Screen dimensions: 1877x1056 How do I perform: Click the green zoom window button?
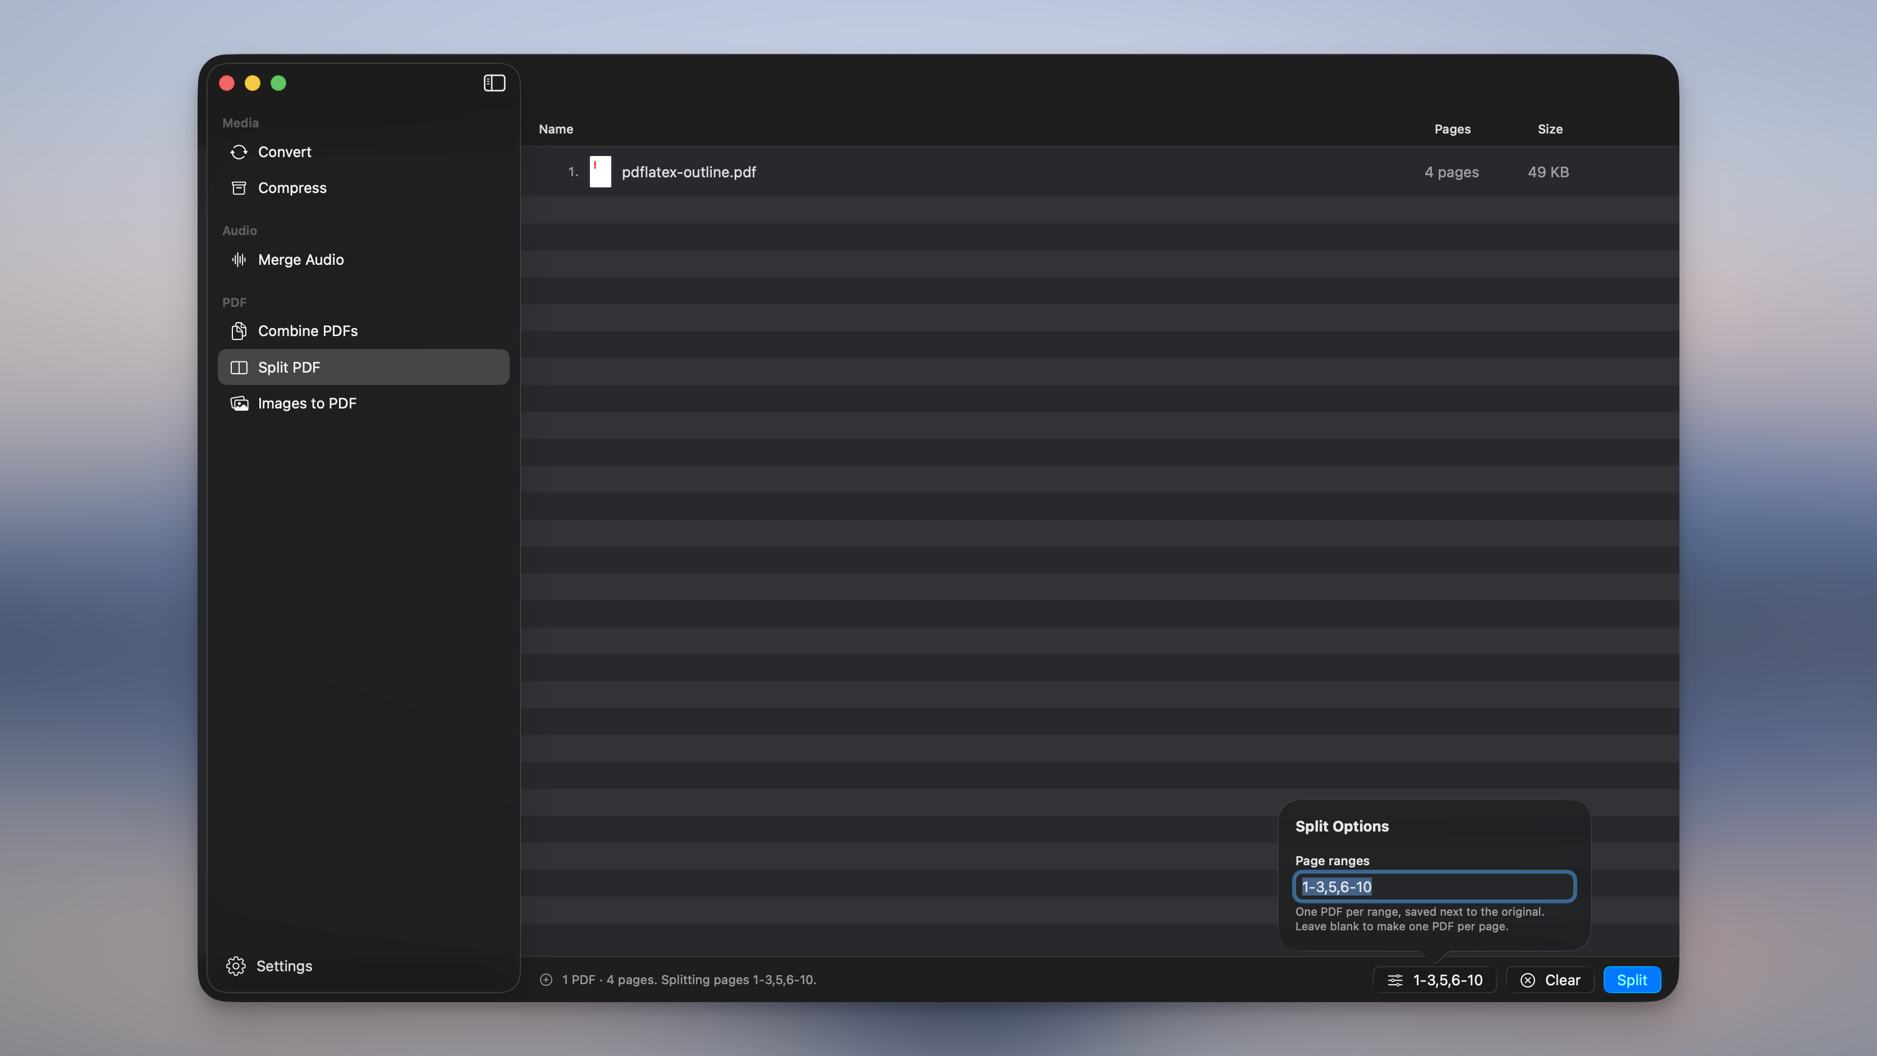click(x=278, y=83)
